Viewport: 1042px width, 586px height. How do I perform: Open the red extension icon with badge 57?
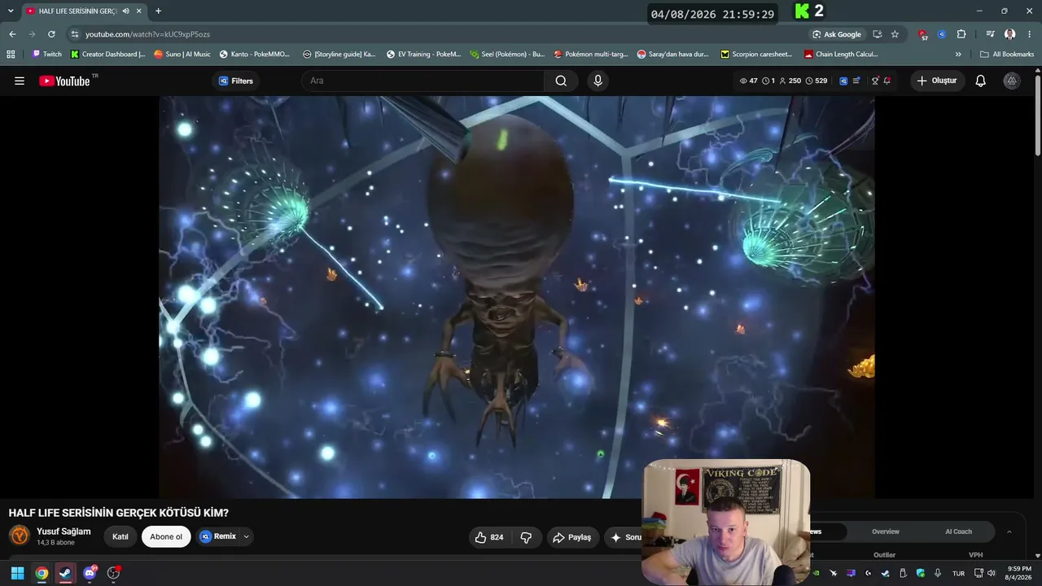coord(922,34)
